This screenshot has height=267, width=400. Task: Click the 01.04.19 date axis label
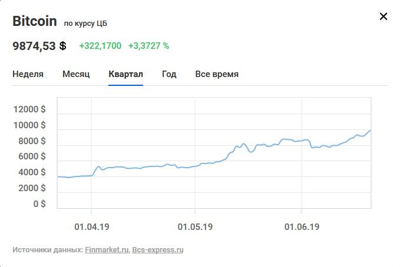coord(91,226)
